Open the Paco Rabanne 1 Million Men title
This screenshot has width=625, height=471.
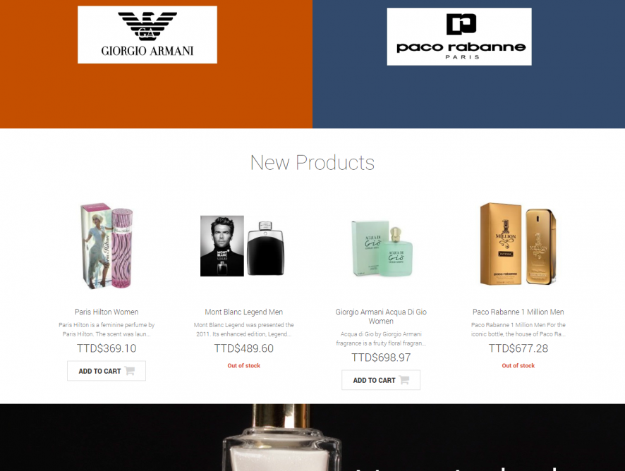tap(518, 312)
